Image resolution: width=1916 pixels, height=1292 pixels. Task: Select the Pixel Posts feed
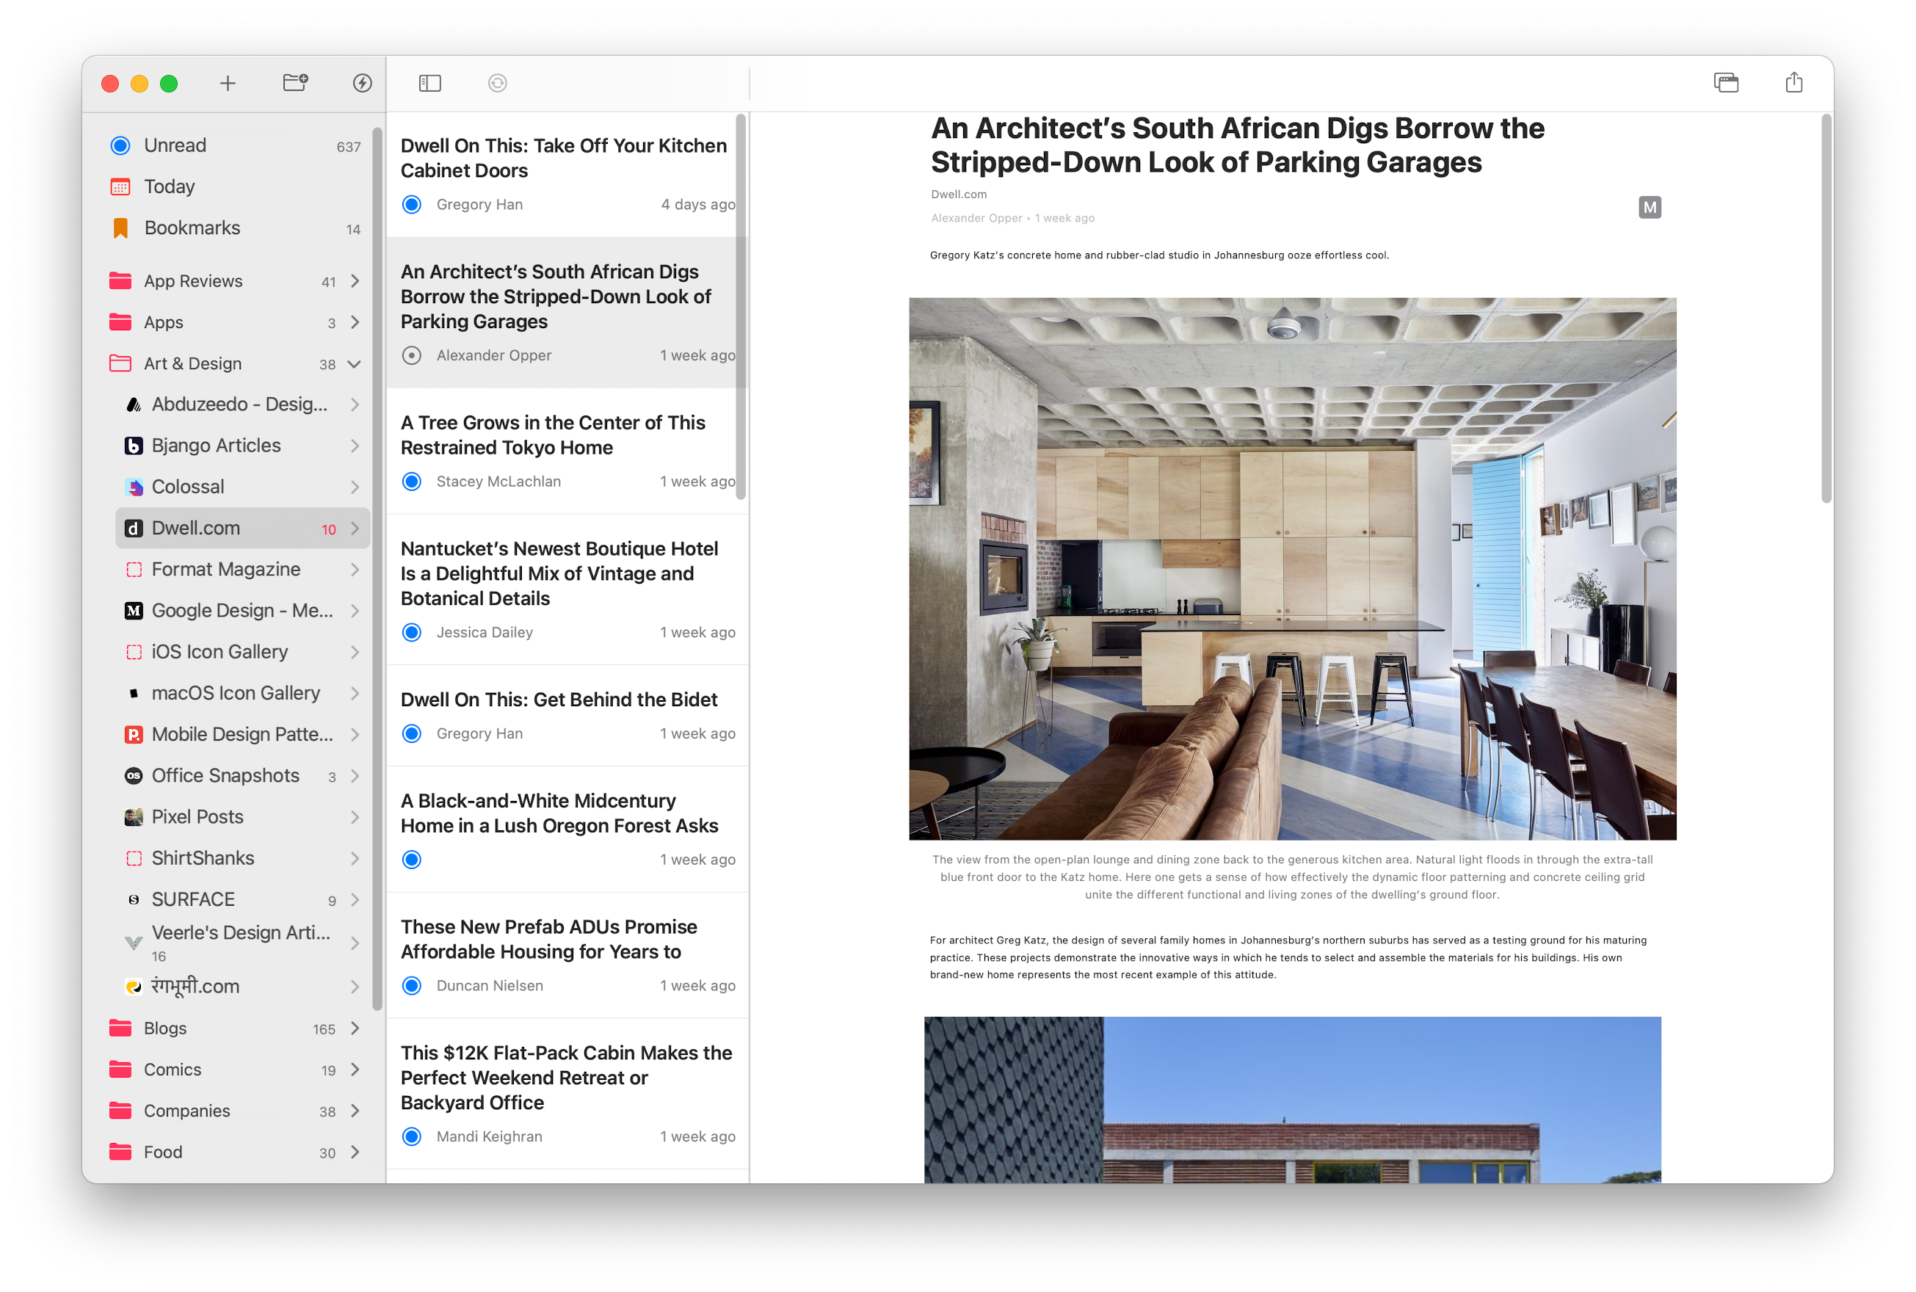[242, 816]
